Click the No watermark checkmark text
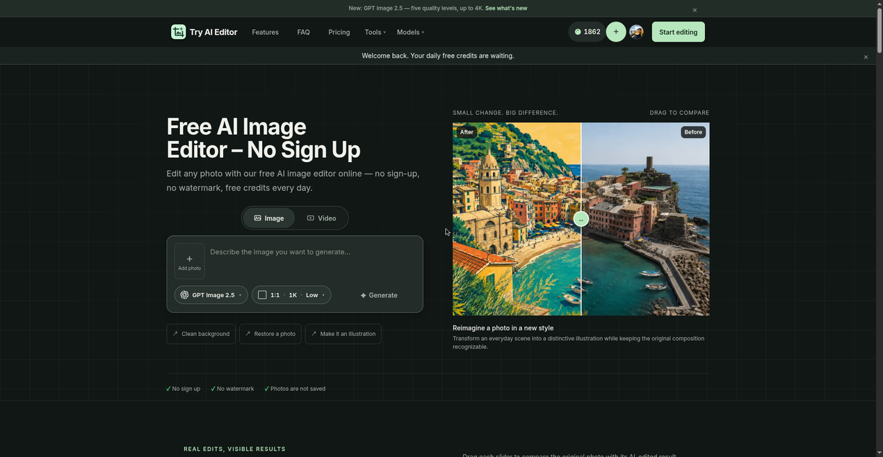 (233, 389)
